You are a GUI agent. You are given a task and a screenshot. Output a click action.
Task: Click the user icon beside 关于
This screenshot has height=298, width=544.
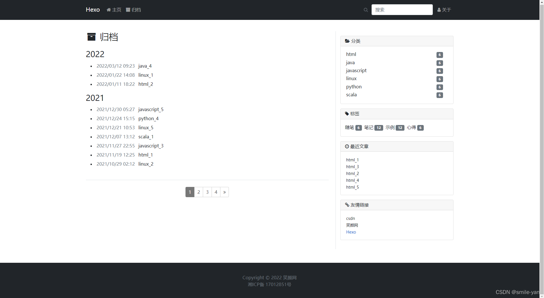[439, 10]
